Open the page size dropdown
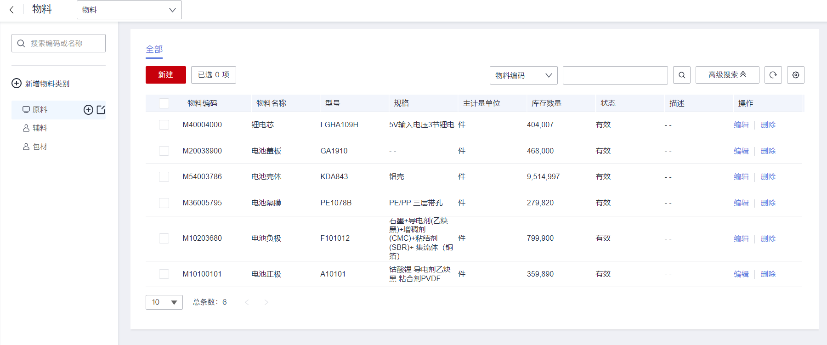This screenshot has width=827, height=345. [x=164, y=302]
